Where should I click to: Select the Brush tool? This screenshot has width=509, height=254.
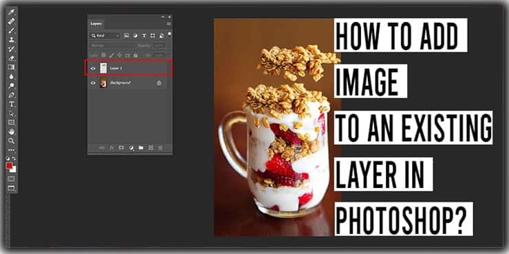(x=12, y=30)
